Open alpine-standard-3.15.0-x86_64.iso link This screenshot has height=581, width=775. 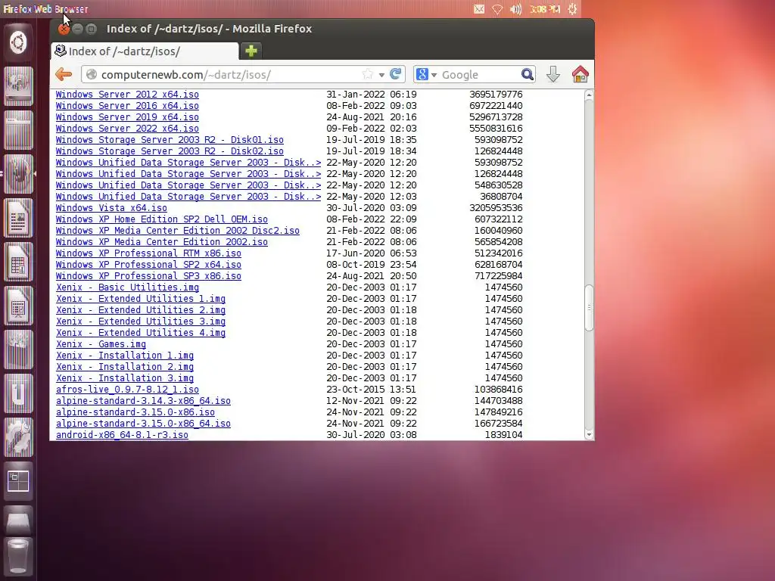tap(143, 424)
